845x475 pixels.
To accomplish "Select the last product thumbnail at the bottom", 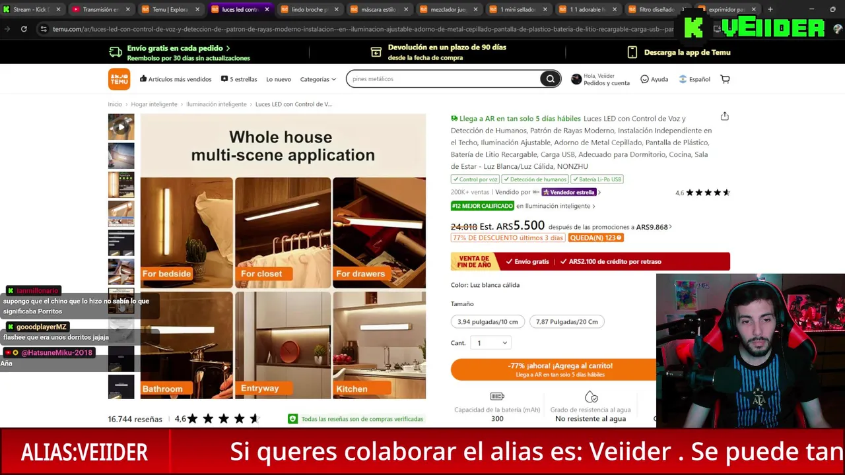I will [121, 387].
